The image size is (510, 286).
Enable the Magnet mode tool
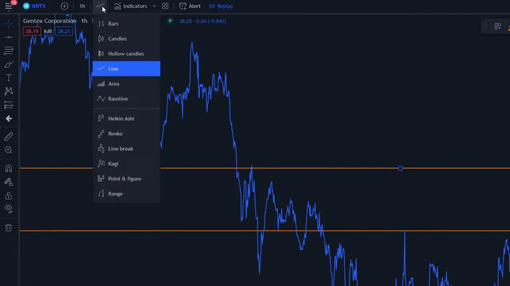8,168
